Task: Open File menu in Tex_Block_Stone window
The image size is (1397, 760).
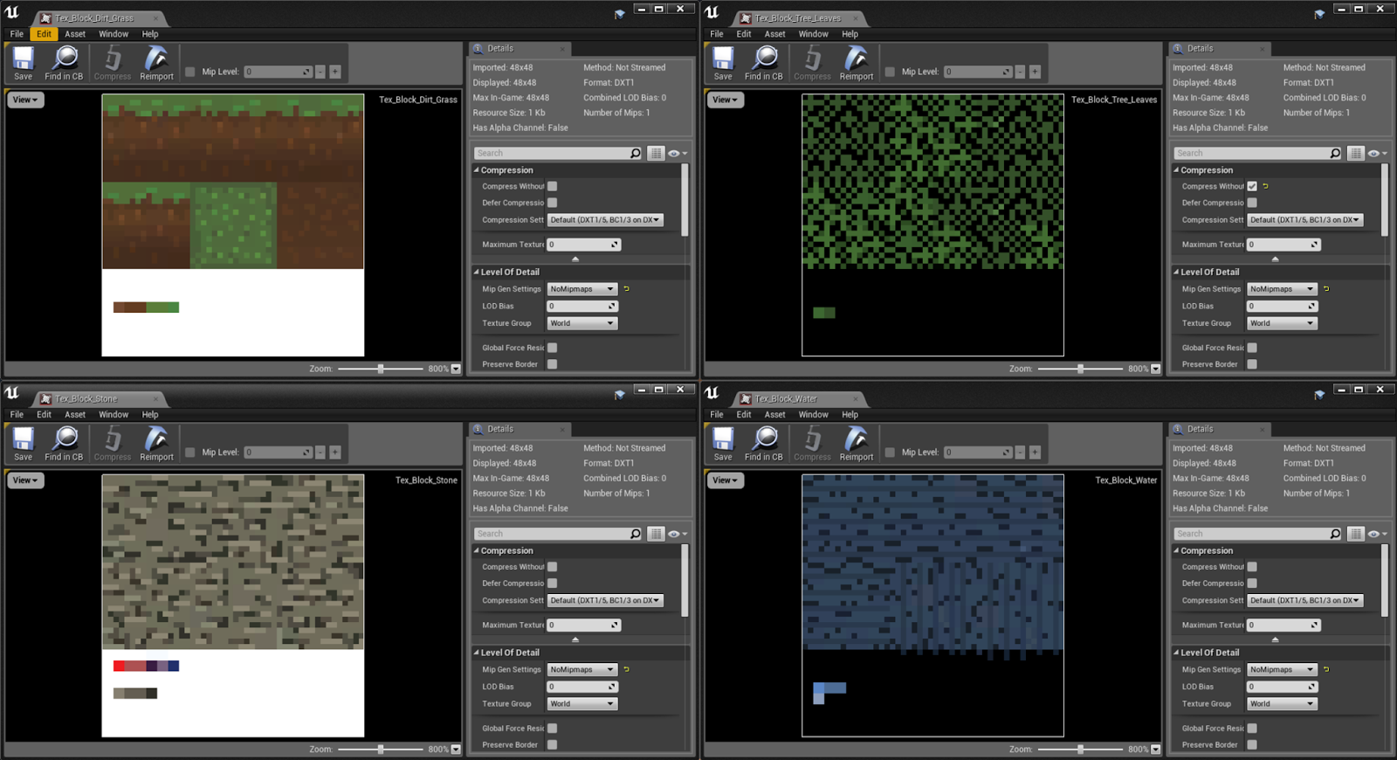Action: coord(17,415)
